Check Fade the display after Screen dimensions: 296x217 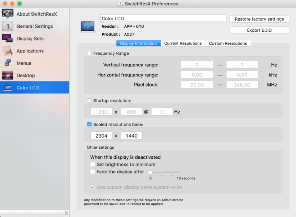click(92, 171)
